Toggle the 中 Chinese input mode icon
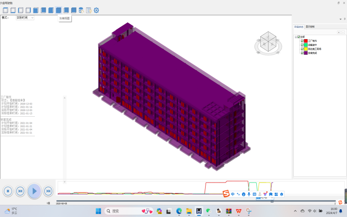 point(232,194)
